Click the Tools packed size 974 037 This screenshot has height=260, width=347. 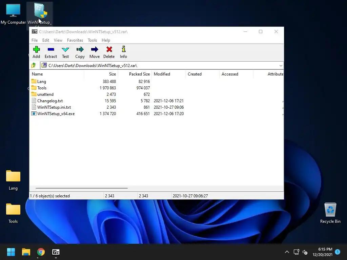pyautogui.click(x=143, y=88)
